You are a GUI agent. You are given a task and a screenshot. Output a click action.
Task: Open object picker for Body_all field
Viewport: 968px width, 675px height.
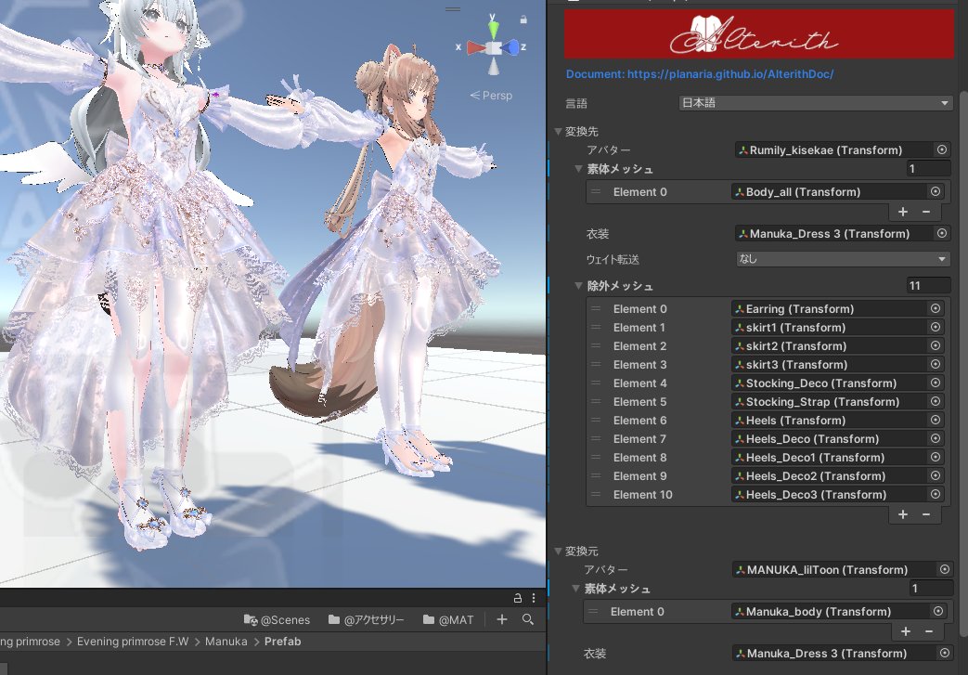tap(936, 191)
